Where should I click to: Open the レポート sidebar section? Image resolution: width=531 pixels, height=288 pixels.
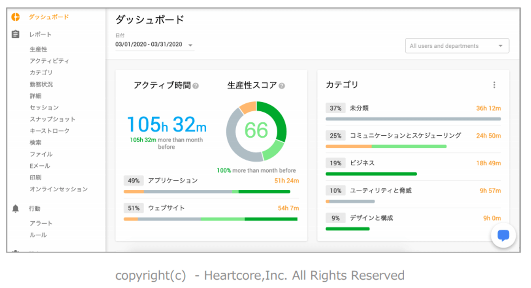[x=40, y=34]
